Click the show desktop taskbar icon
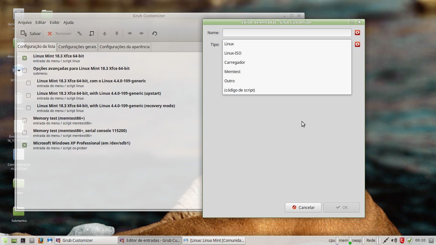The width and height of the screenshot is (436, 245). [14, 241]
